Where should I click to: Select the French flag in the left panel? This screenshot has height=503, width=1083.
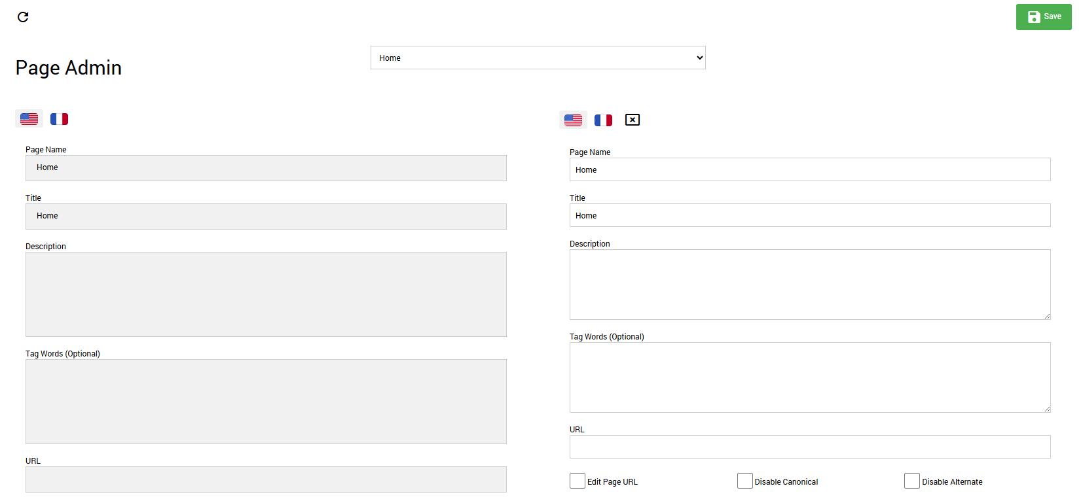(x=60, y=119)
